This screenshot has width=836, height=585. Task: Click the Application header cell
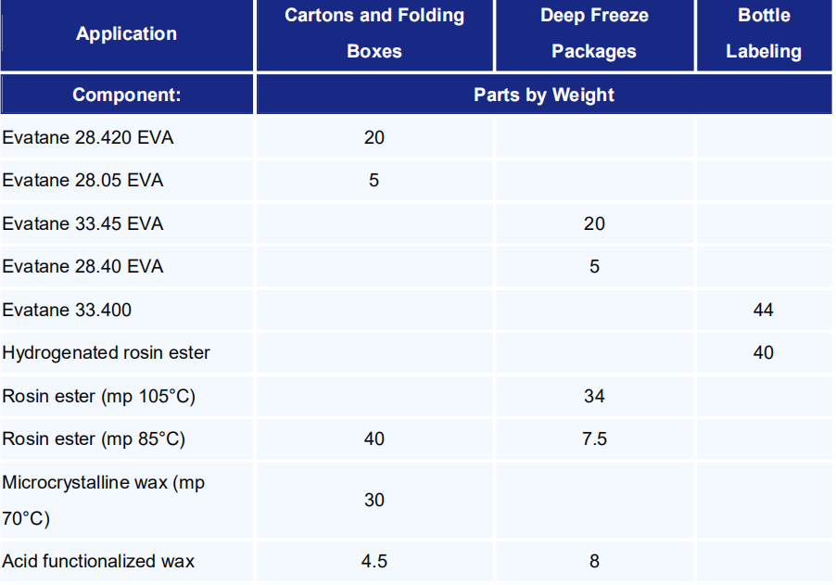click(x=126, y=34)
